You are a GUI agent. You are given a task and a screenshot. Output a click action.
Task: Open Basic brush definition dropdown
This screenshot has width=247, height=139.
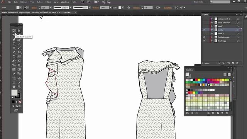[90, 8]
